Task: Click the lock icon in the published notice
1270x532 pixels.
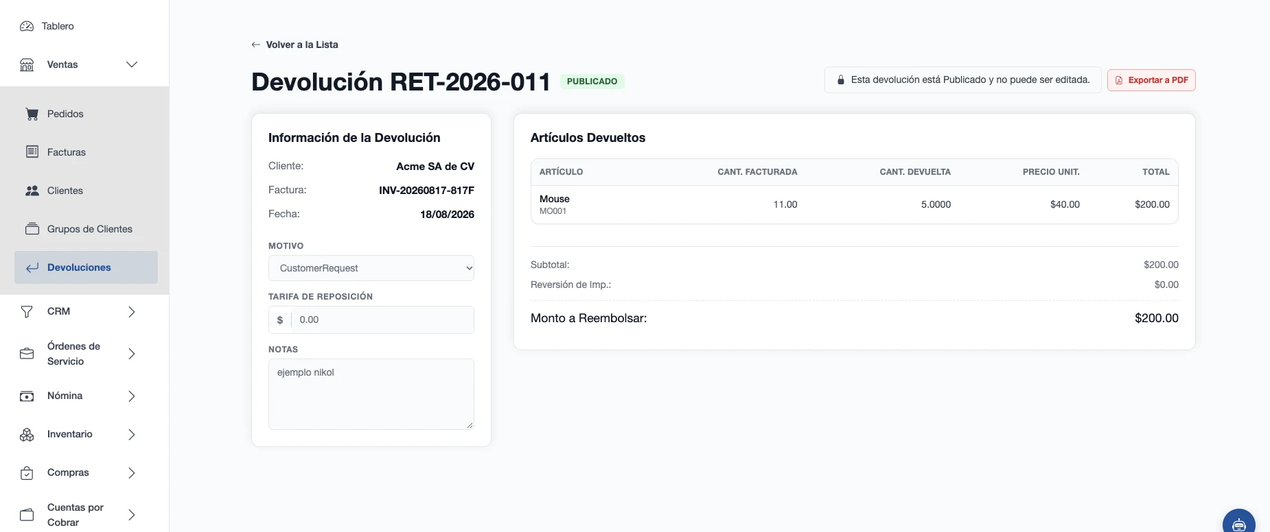Action: 841,80
